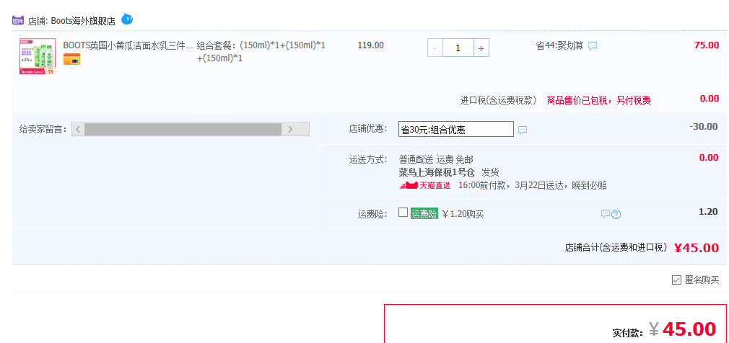Viewport: 729px width, 343px height.
Task: Click the product thumbnail image
Action: (37, 56)
